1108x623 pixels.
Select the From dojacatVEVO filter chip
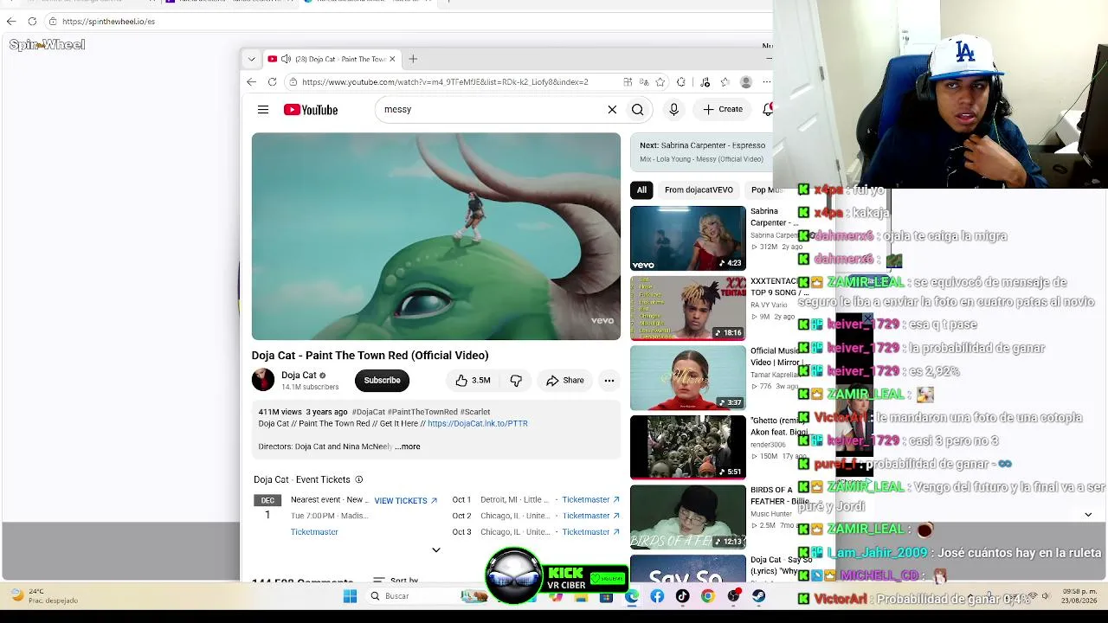[699, 189]
